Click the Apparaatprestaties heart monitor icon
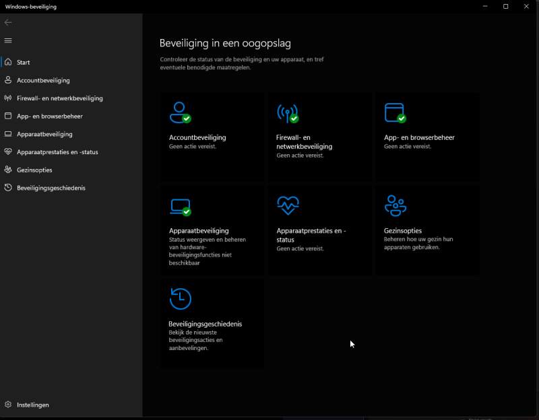 [x=288, y=205]
